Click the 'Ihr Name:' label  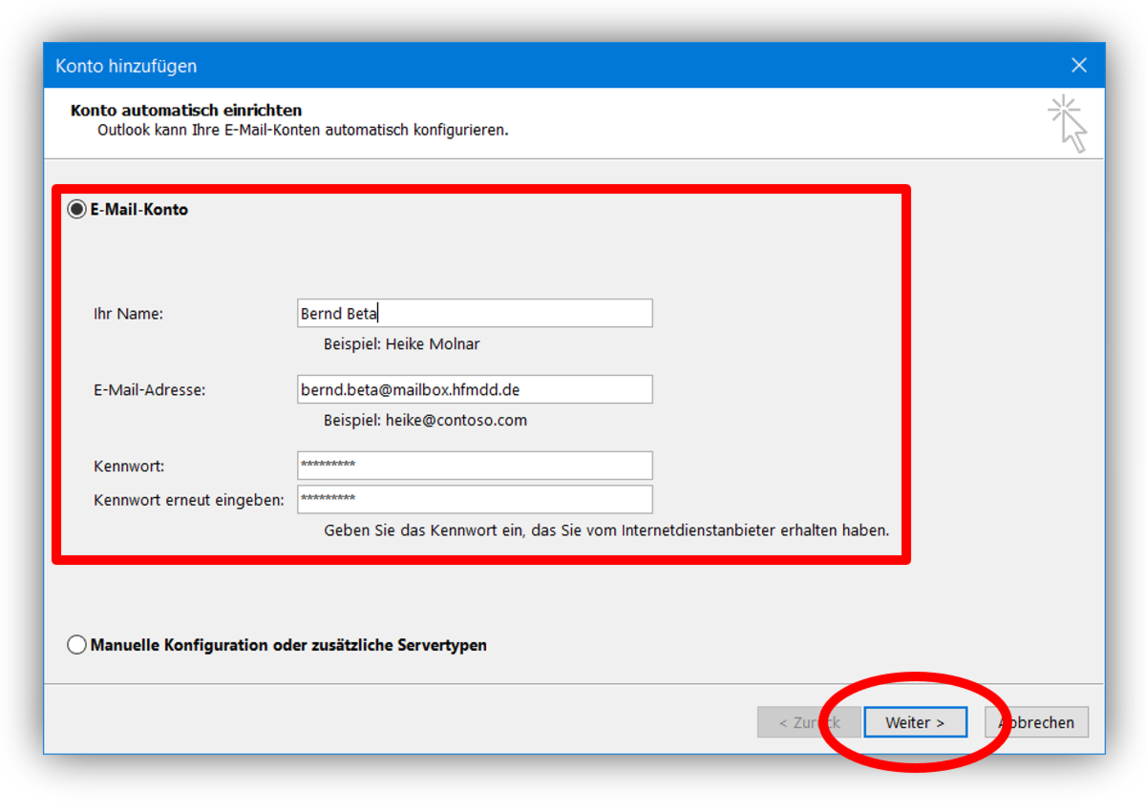coord(128,314)
